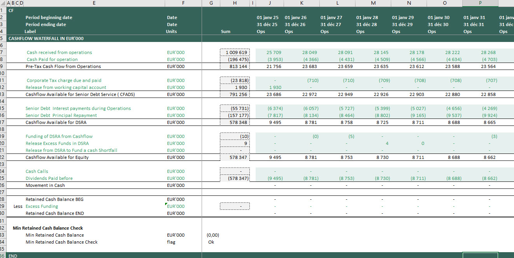The width and height of the screenshot is (514, 258).
Task: Click 'Cash received from operations' label
Action: (x=59, y=52)
